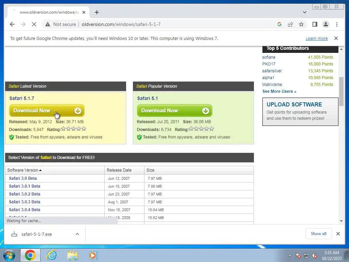Click the address bar URL
The image size is (349, 262).
point(121,24)
